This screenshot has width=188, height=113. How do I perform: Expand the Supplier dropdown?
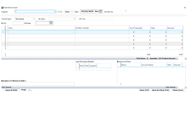[55, 12]
